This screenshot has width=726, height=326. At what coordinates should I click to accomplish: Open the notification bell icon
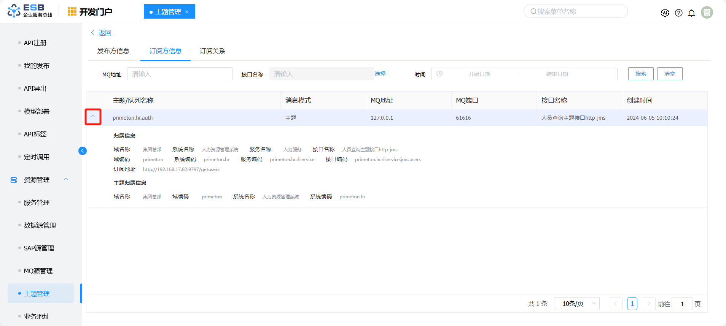691,13
